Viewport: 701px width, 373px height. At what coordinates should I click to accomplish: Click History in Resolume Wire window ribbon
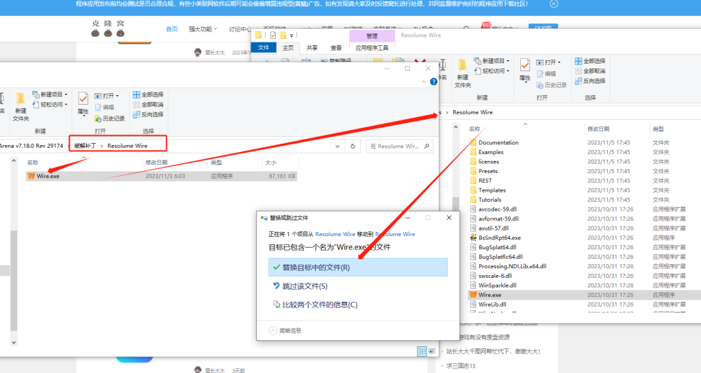(x=551, y=85)
